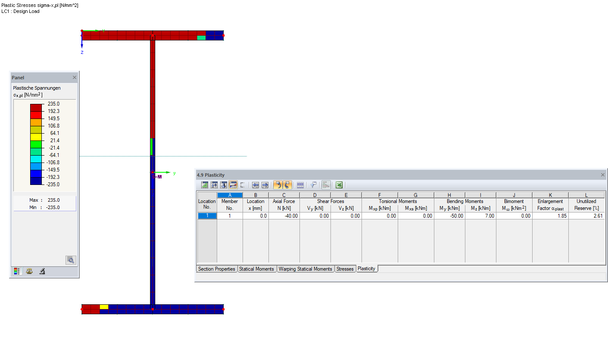The height and width of the screenshot is (347, 608).
Task: Switch to the Section Properties tab
Action: pyautogui.click(x=217, y=269)
